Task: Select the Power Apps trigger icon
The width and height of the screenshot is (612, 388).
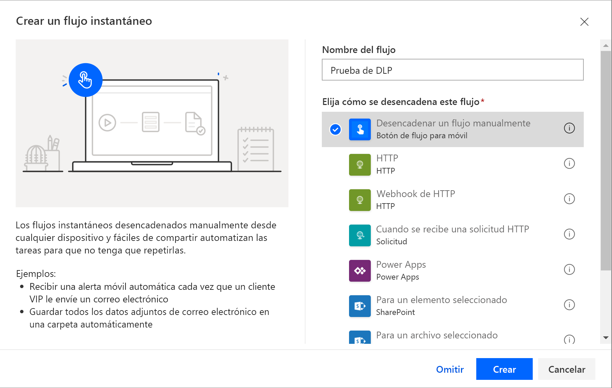Action: [x=359, y=271]
